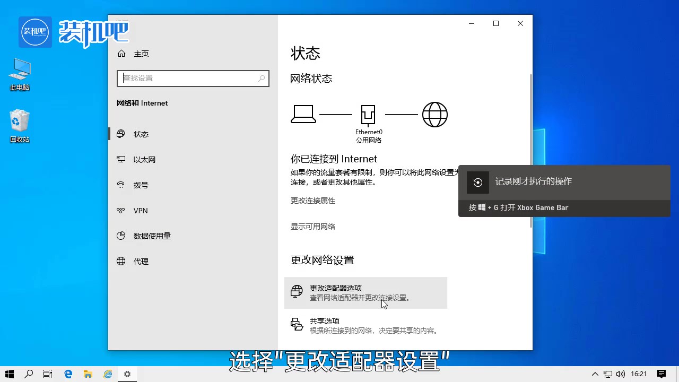The width and height of the screenshot is (679, 382).
Task: Switch to the 代理 settings section
Action: coord(141,261)
